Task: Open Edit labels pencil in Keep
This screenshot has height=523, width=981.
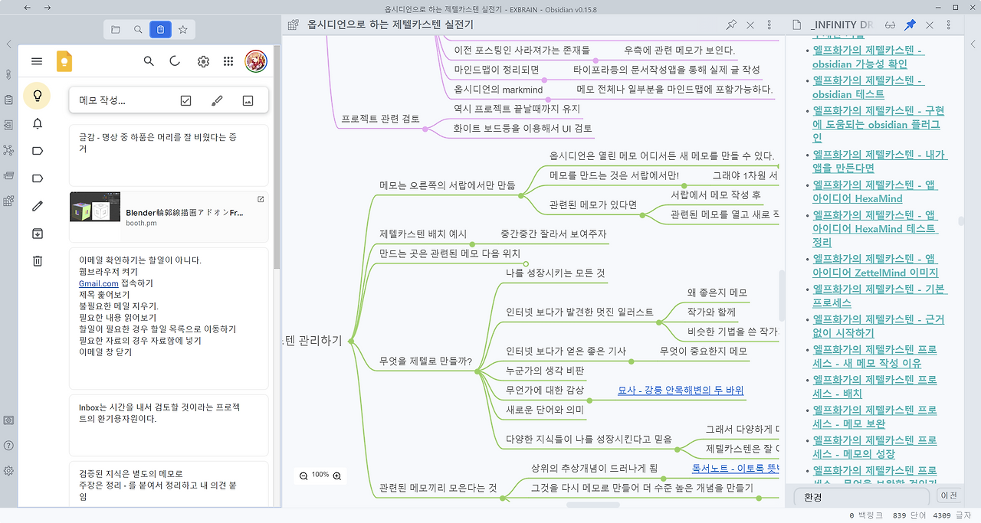Action: (37, 206)
